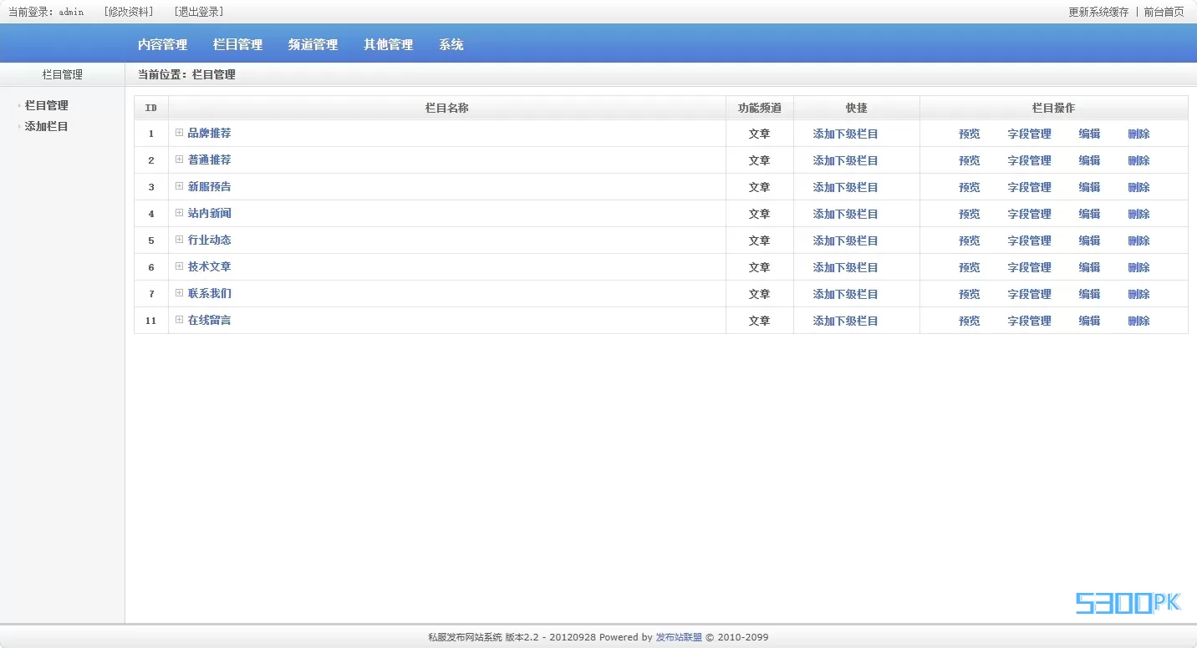Click the 修改资料 link
Viewport: 1197px width, 648px height.
[x=129, y=12]
